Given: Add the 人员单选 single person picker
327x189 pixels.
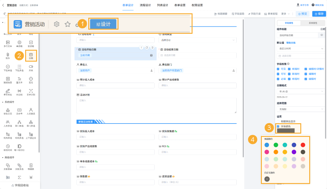Looking at the screenshot, I should tap(31, 111).
